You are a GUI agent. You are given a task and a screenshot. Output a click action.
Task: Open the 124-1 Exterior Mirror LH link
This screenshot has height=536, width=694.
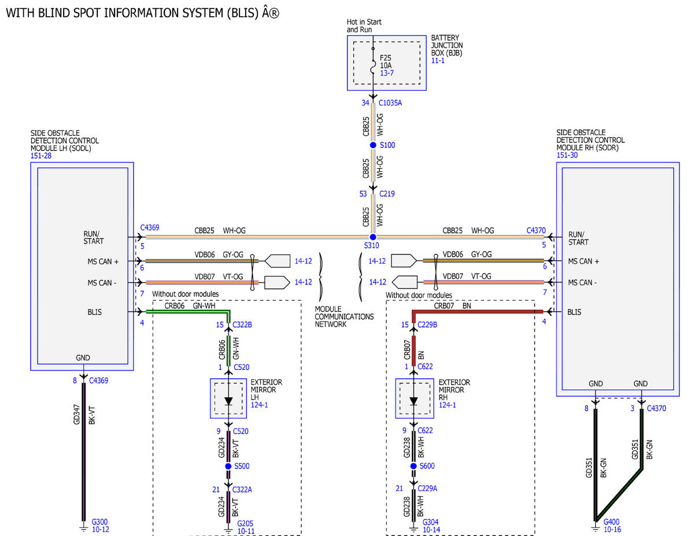pos(259,405)
